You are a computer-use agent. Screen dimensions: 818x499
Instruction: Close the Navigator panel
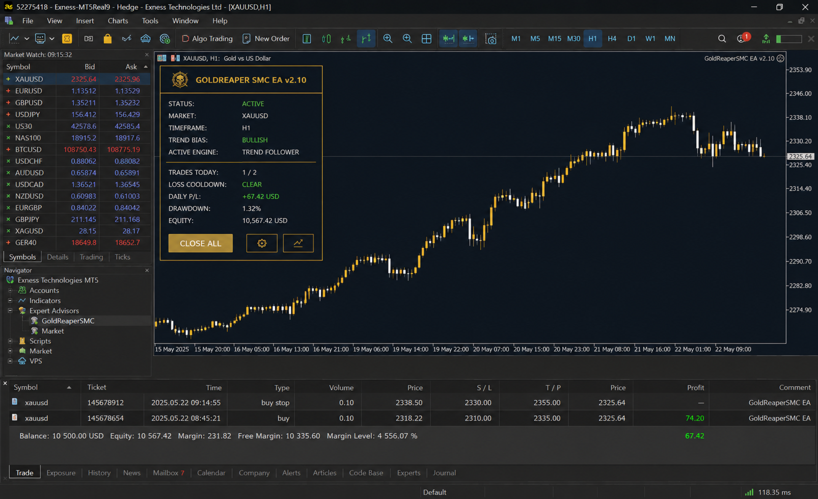[x=147, y=270]
